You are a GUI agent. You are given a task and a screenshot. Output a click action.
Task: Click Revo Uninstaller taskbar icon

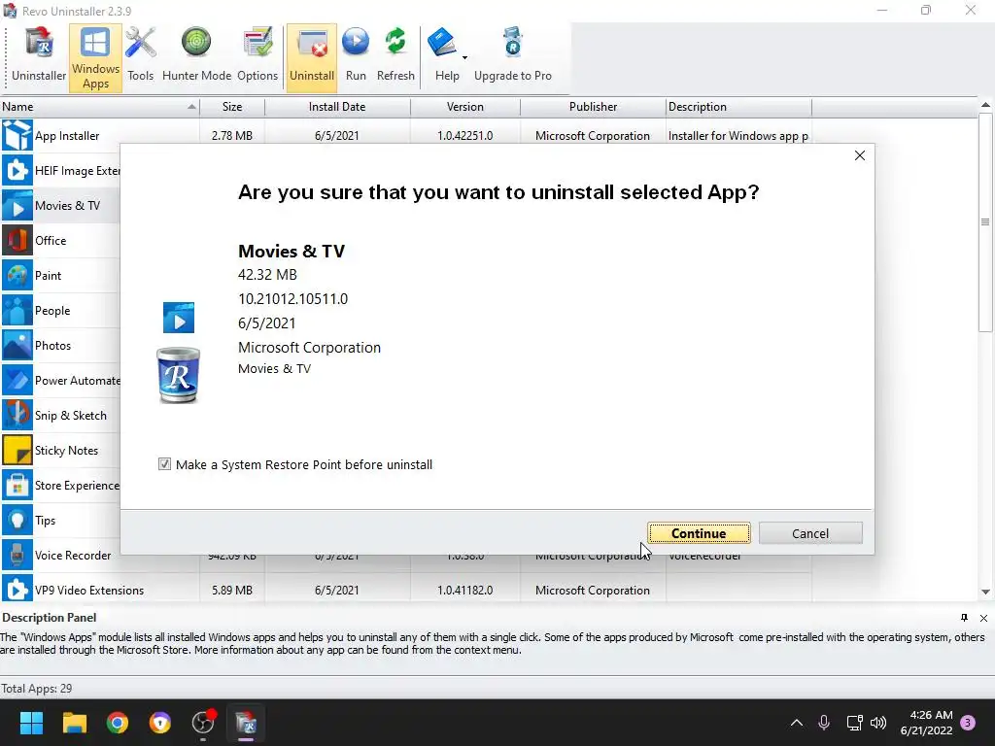(246, 723)
